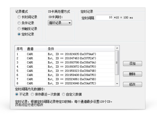The height and width of the screenshot is (118, 157).
Task: Select row 8 with ID 202024946
Action: pyautogui.click(x=65, y=83)
